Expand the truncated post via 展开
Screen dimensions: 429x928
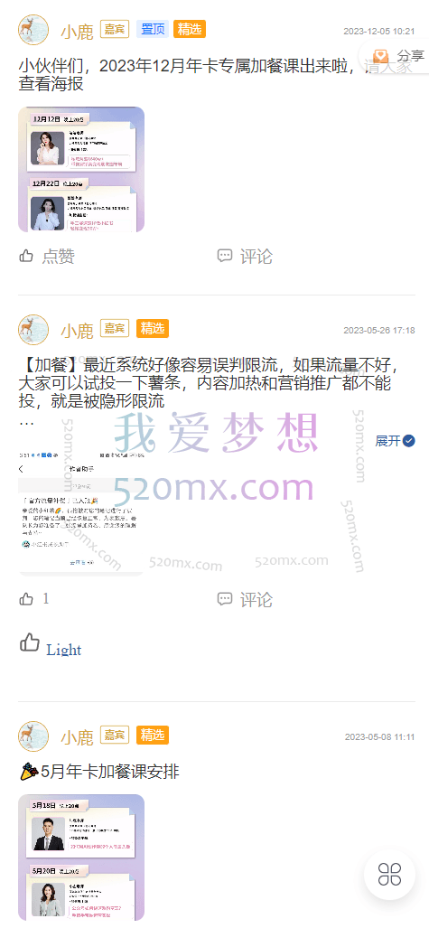tap(395, 441)
